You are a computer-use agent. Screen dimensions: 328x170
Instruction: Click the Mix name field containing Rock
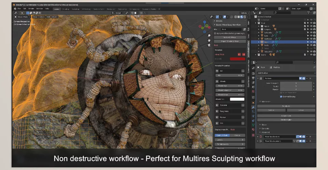pyautogui.click(x=231, y=29)
